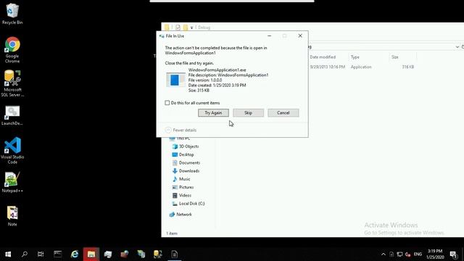
Task: Select the file row of type Application
Action: tap(362, 67)
